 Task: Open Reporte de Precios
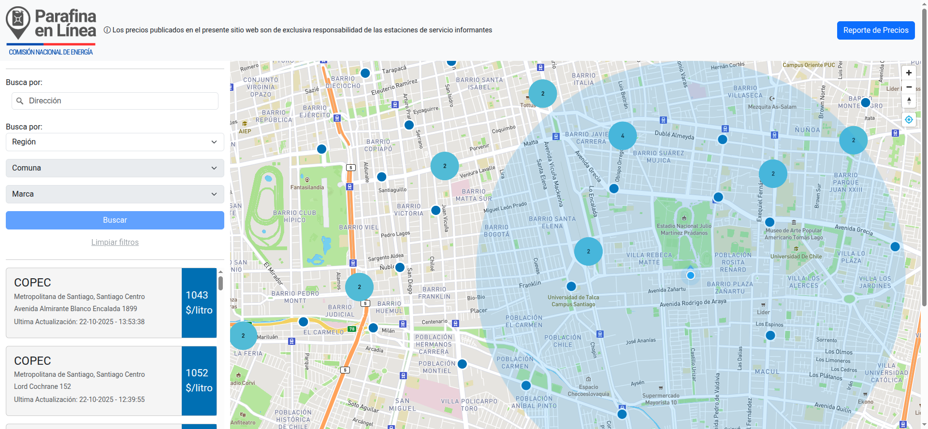coord(875,30)
